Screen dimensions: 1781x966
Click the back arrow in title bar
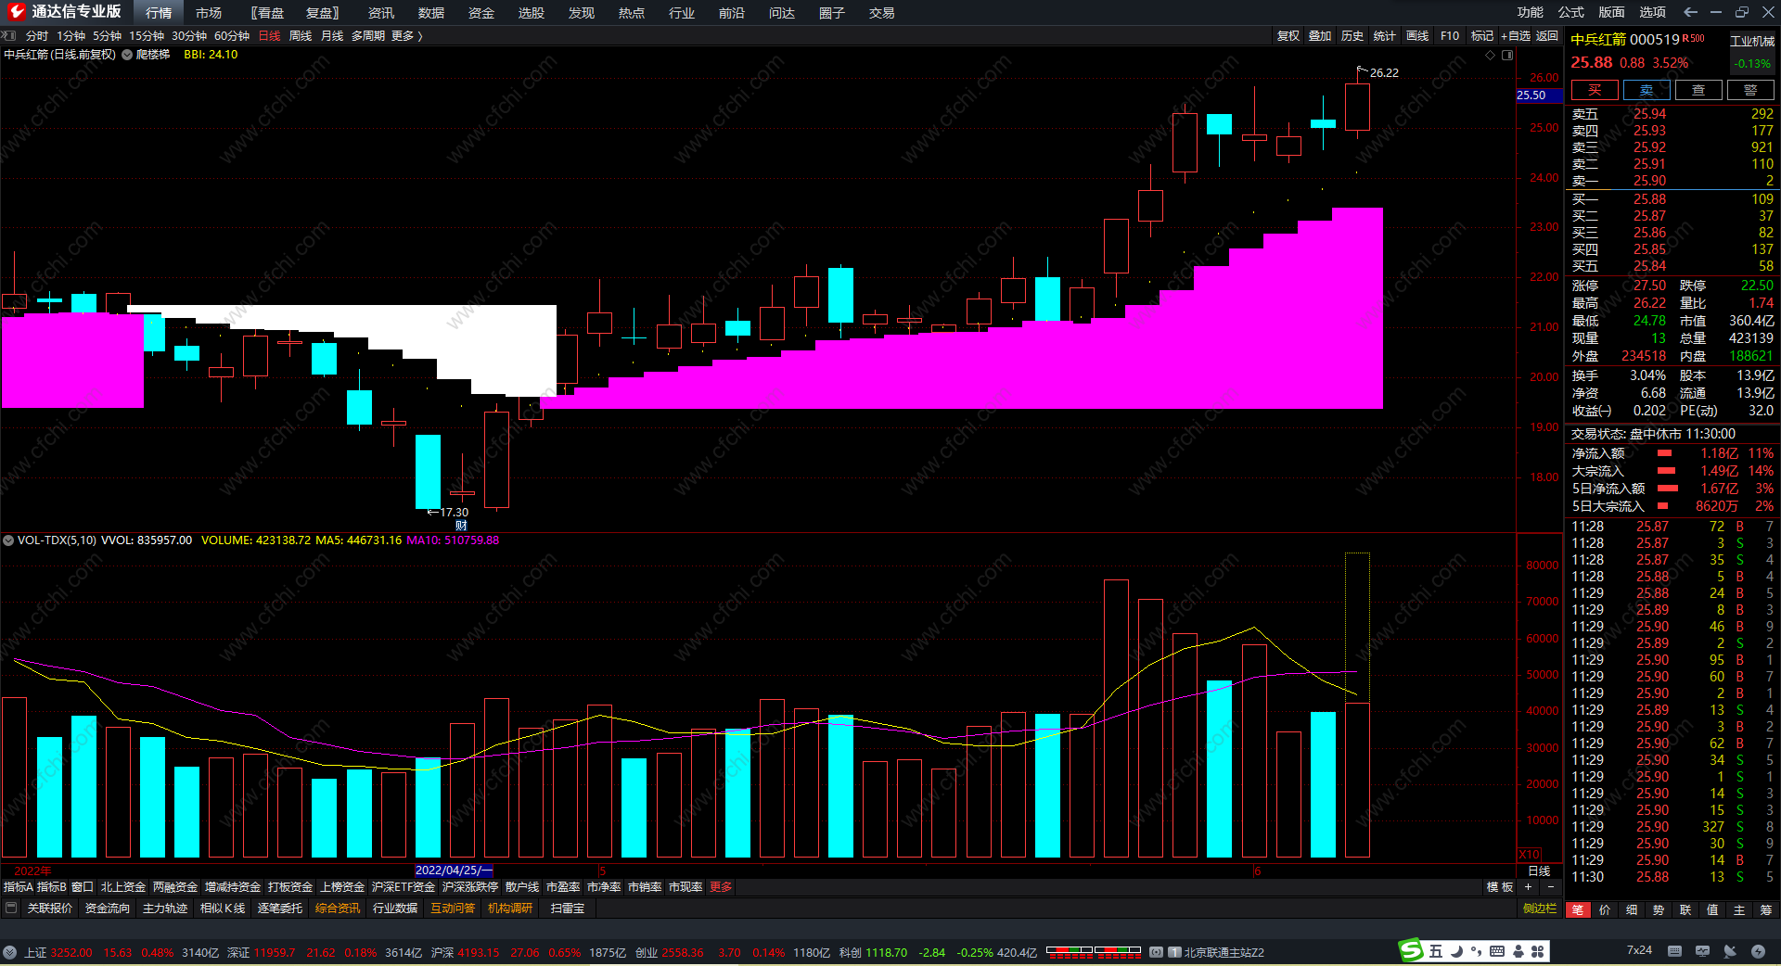pos(1690,12)
